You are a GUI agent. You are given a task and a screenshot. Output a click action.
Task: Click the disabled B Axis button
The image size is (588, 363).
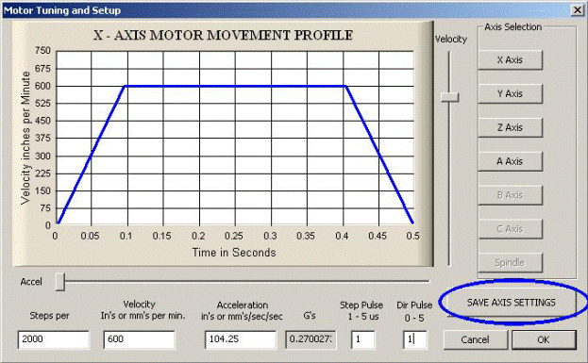click(510, 195)
